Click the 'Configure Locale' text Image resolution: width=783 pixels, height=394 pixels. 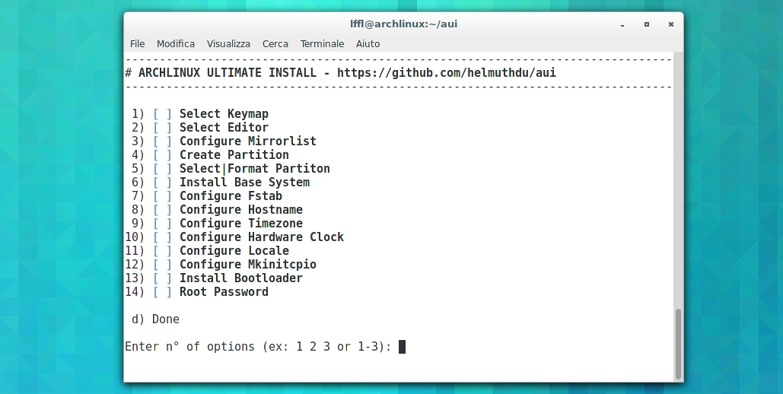pyautogui.click(x=234, y=251)
